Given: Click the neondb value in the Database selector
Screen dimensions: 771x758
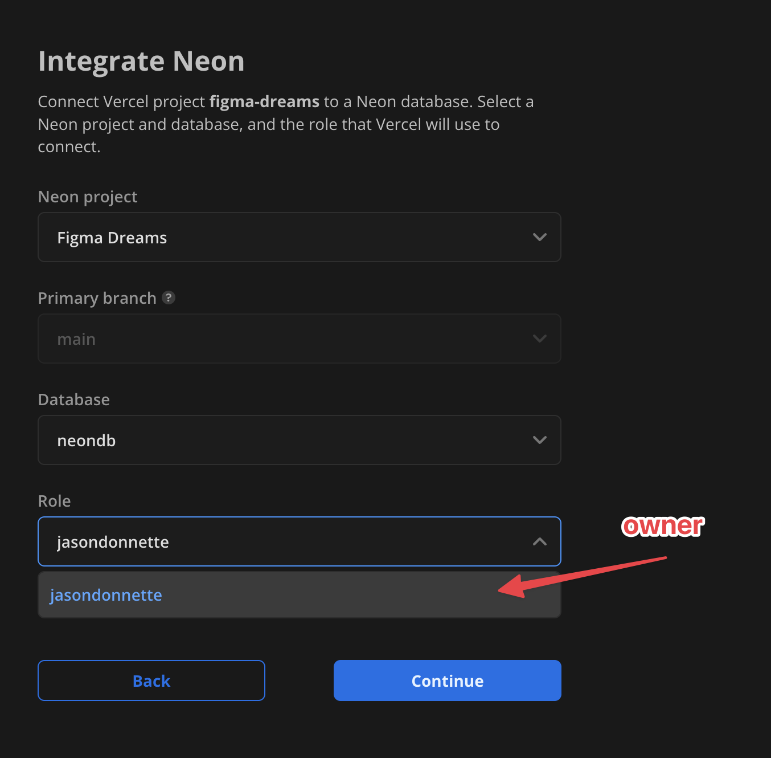Looking at the screenshot, I should (87, 441).
